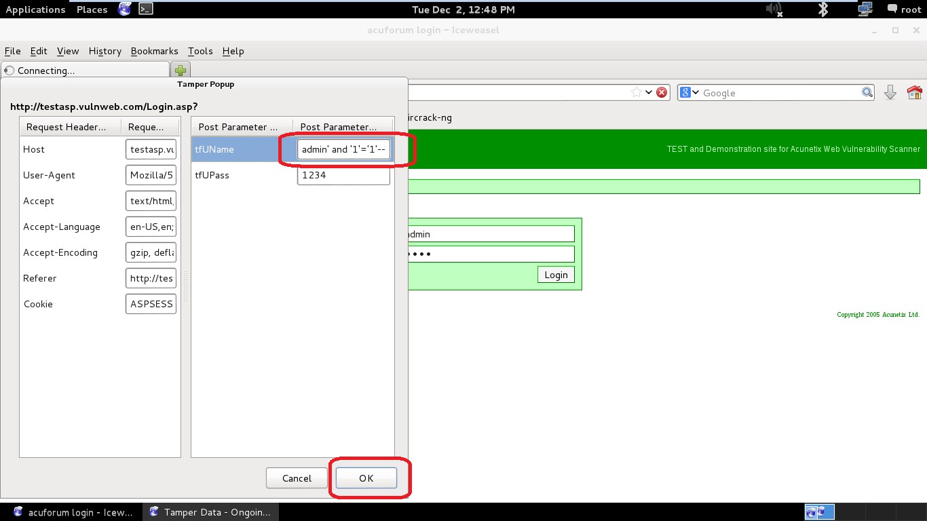Click the masked password field on page
Viewport: 927px width, 521px height.
(x=490, y=254)
